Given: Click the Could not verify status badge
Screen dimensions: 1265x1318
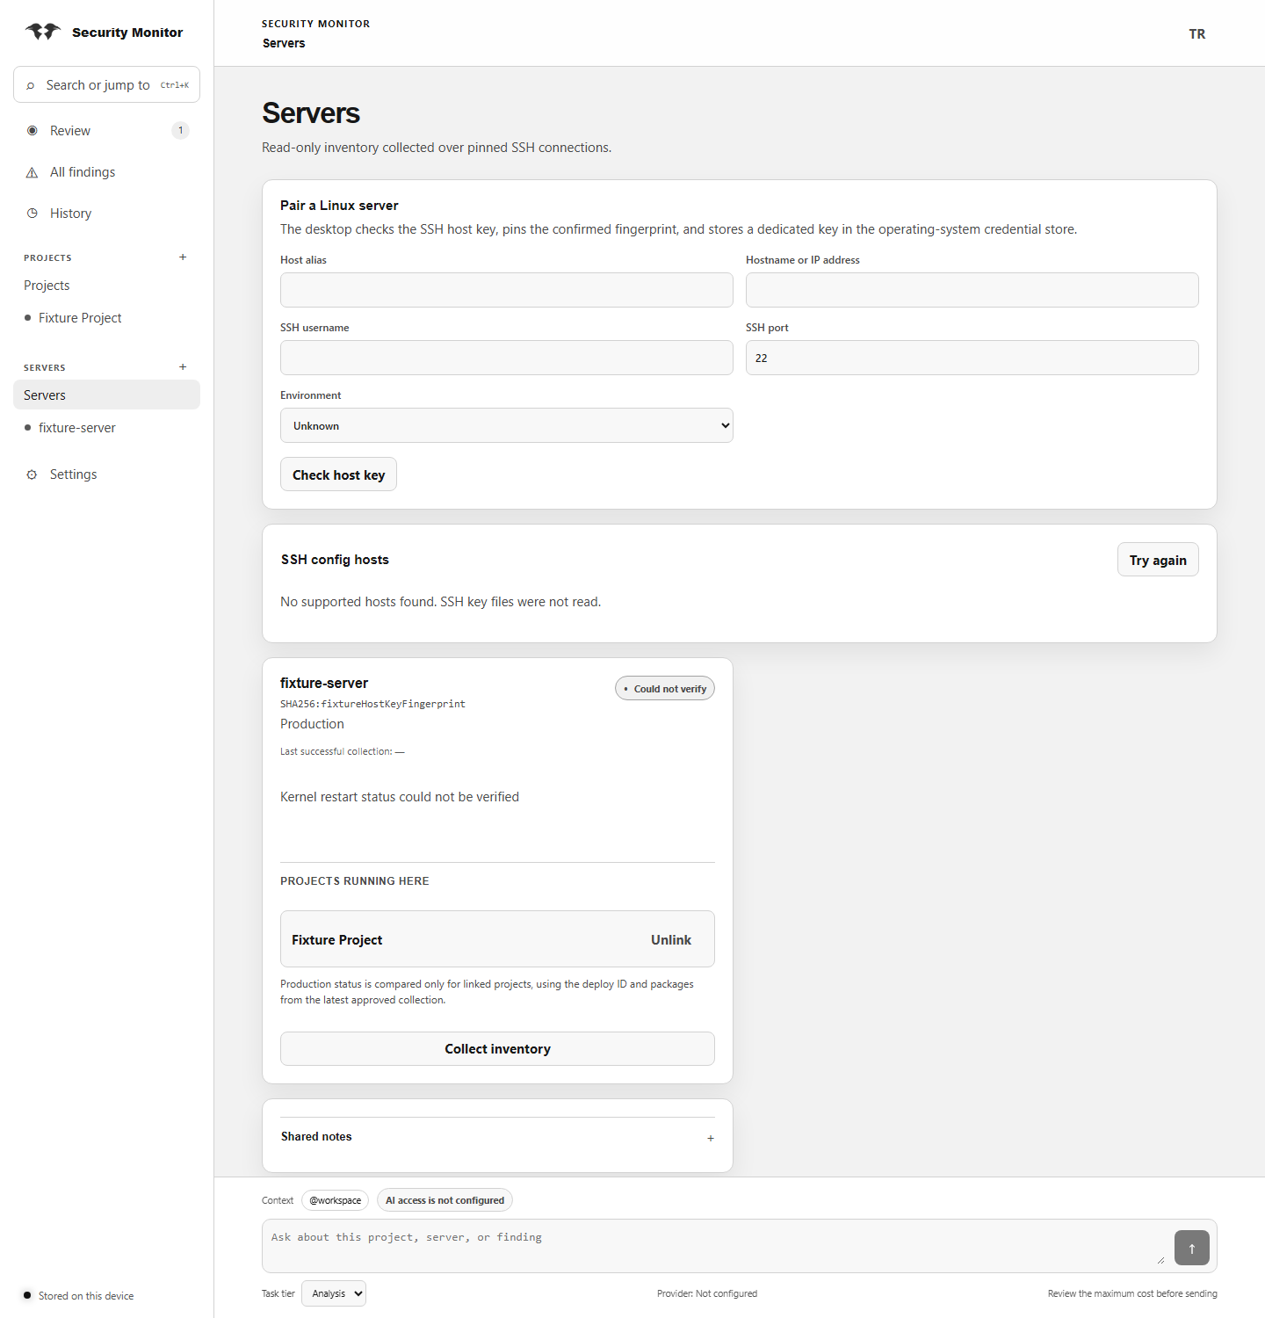Looking at the screenshot, I should click(x=665, y=689).
